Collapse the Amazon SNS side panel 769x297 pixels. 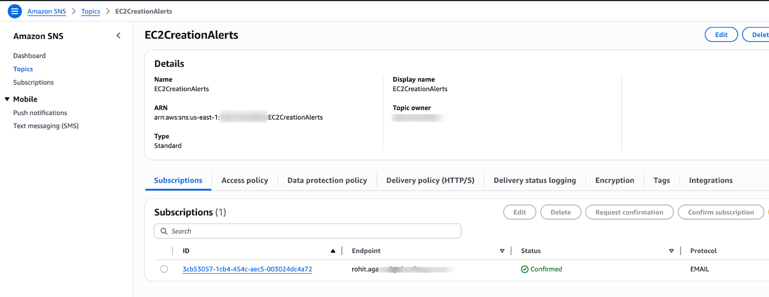coord(118,36)
